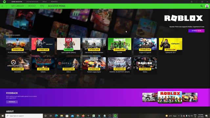The width and height of the screenshot is (210, 118).
Task: Click the Naraka carousel image in feedback banner
Action: (x=150, y=97)
